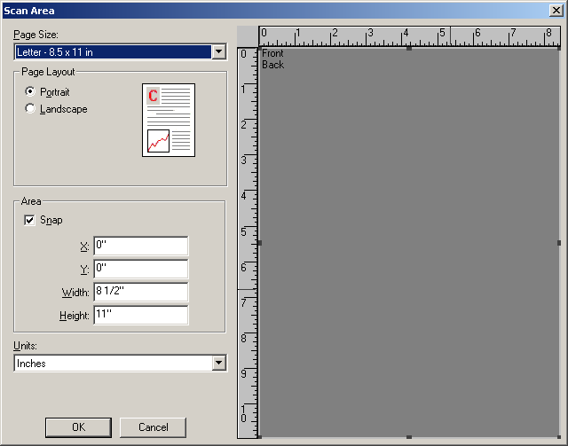Close the Scan Area dialog

(556, 10)
